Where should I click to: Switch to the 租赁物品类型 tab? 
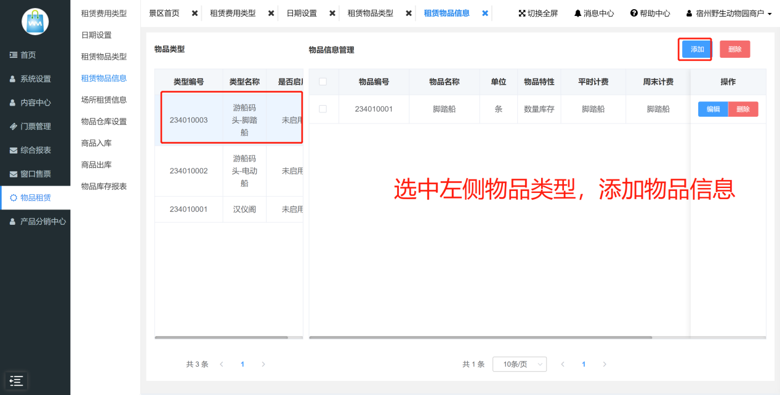point(370,14)
